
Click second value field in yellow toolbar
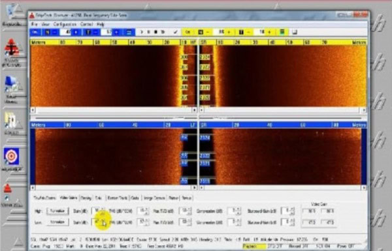259,32
